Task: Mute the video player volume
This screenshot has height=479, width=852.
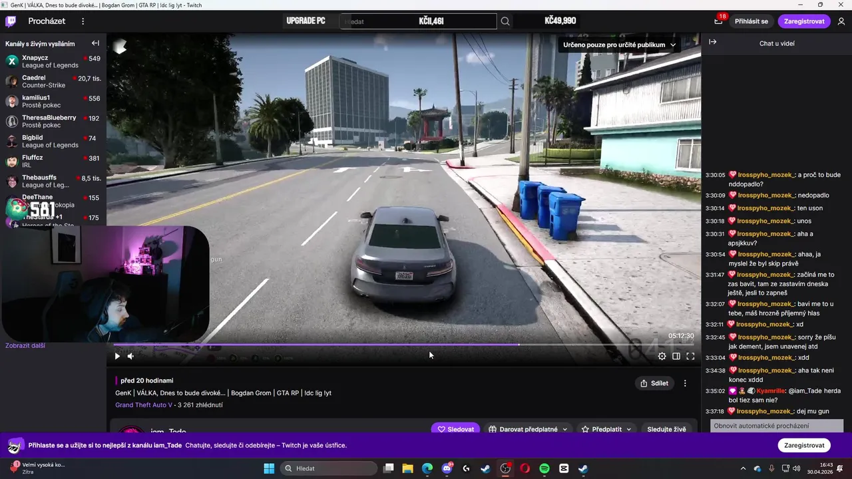Action: [x=130, y=356]
